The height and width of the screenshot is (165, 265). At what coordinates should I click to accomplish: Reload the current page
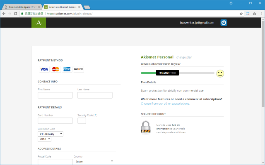[x=15, y=14]
